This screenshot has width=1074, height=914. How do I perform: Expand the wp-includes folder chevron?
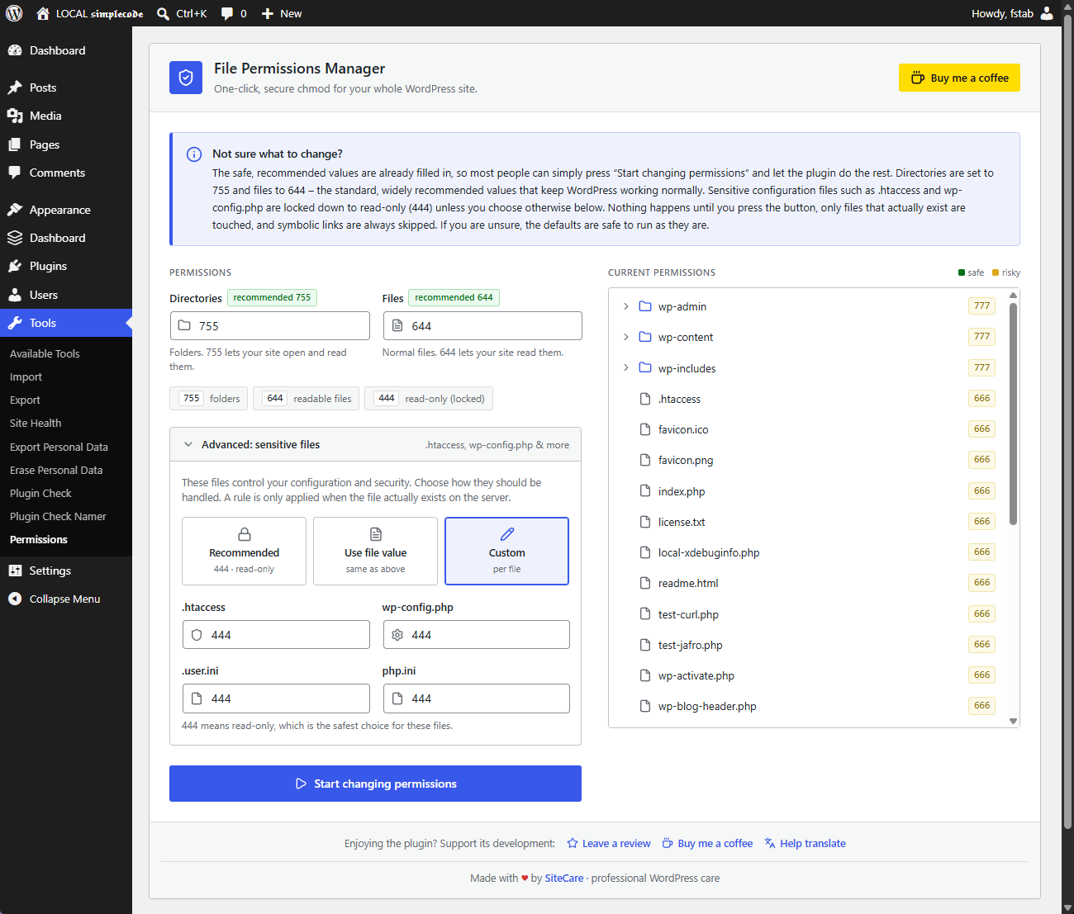coord(625,367)
